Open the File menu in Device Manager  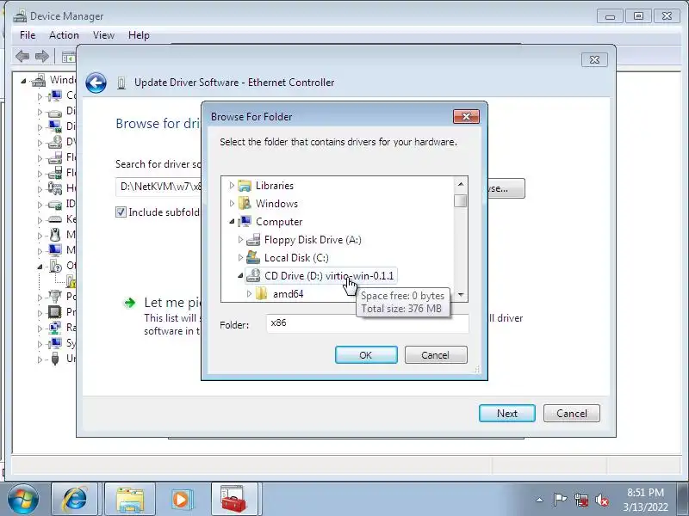click(x=28, y=35)
